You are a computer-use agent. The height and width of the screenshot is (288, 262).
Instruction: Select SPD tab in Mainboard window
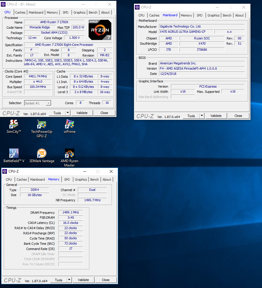click(200, 15)
